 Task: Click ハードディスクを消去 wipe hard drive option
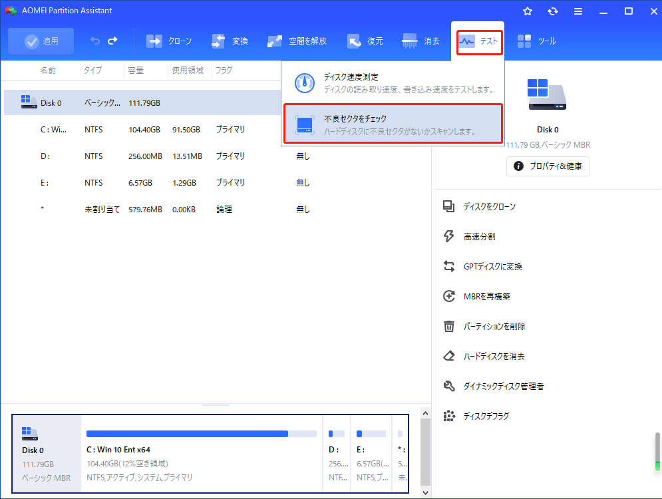[484, 357]
